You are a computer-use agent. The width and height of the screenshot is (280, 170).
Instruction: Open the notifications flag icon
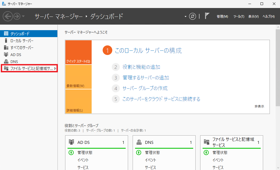207,16
